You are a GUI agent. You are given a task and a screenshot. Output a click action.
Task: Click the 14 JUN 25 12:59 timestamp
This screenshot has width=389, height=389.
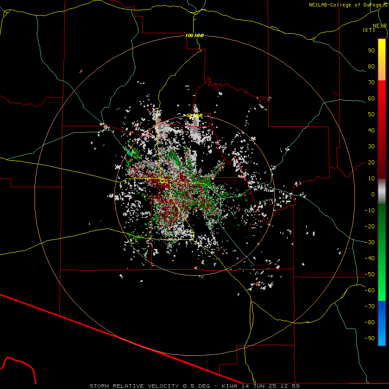(x=270, y=386)
